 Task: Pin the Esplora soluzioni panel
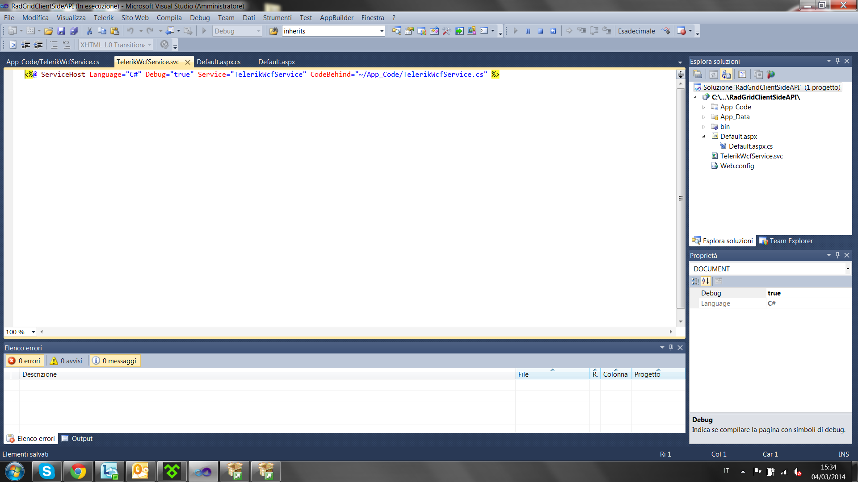[x=838, y=61]
